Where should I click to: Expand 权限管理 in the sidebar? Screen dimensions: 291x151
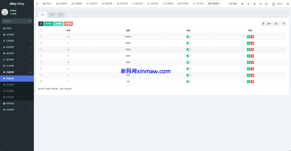(17, 104)
